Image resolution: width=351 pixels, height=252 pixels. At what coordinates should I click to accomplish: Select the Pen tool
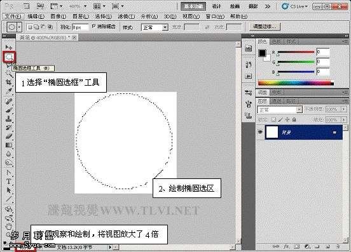pos(9,173)
